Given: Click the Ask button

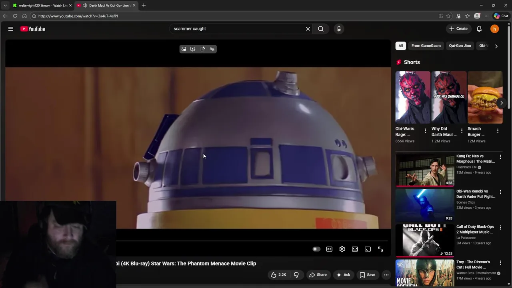Looking at the screenshot, I should (343, 275).
